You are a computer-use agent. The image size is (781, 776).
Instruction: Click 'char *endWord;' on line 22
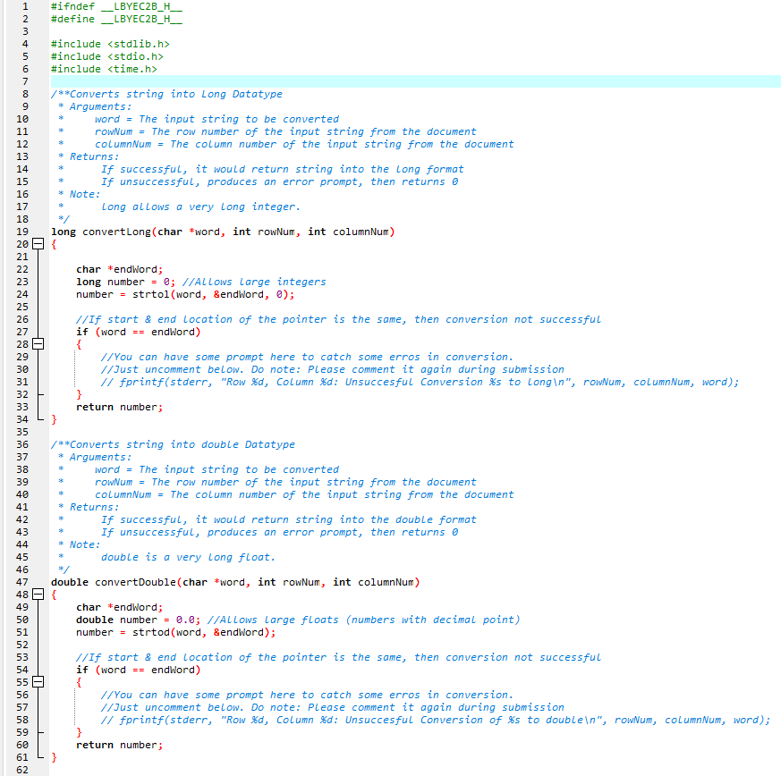click(120, 269)
